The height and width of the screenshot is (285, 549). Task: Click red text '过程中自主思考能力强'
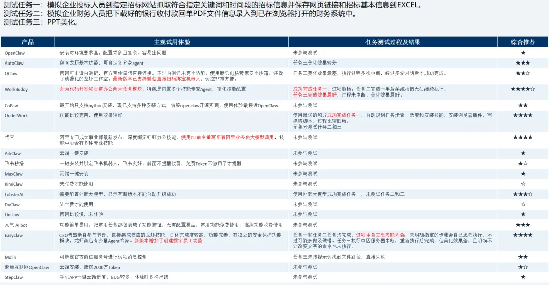(381, 235)
